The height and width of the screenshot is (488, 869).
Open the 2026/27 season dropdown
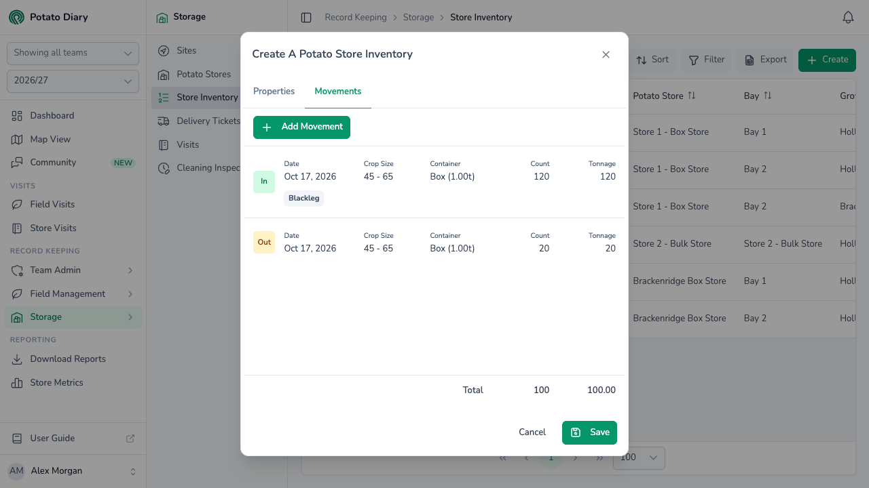pyautogui.click(x=73, y=81)
